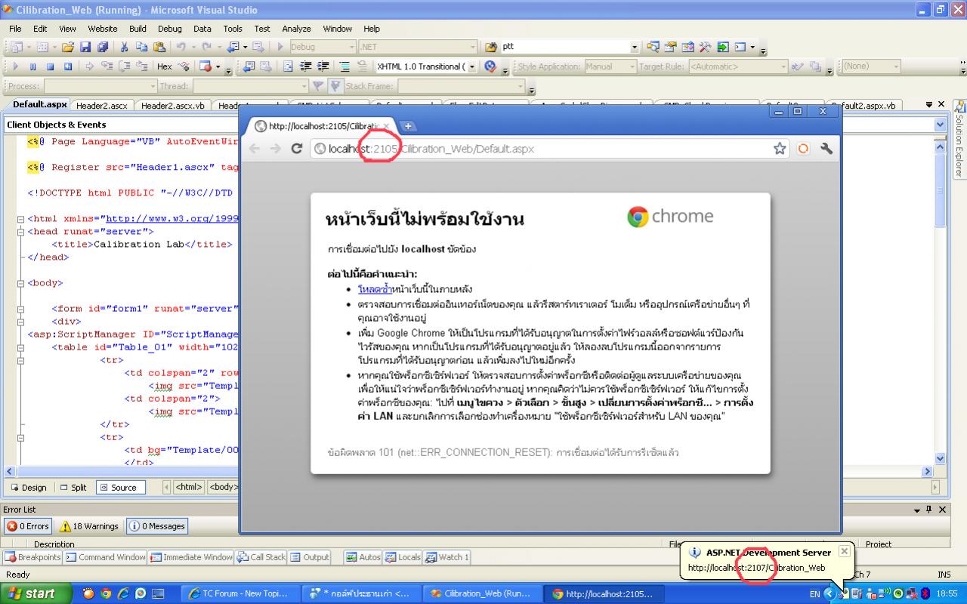
Task: Click the Save All toolbar icon
Action: 103,47
